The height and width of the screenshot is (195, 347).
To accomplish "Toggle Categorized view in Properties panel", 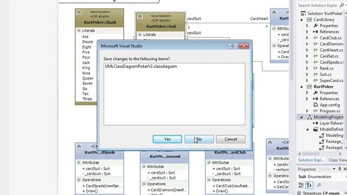I will pos(301,185).
